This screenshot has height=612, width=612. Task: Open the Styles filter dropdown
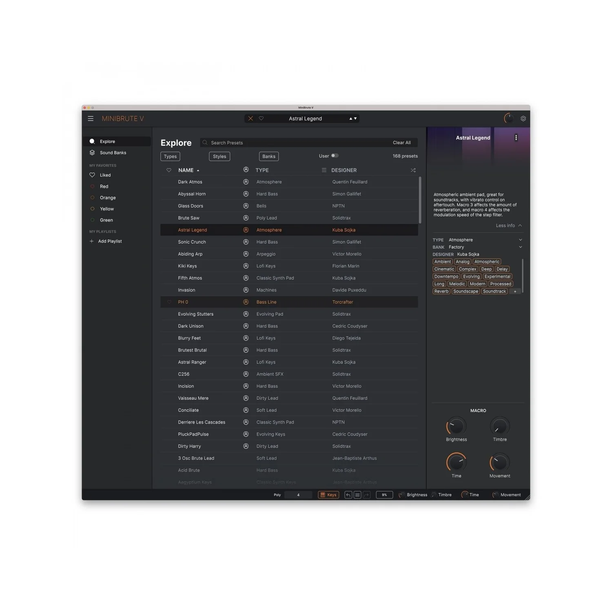(x=220, y=157)
